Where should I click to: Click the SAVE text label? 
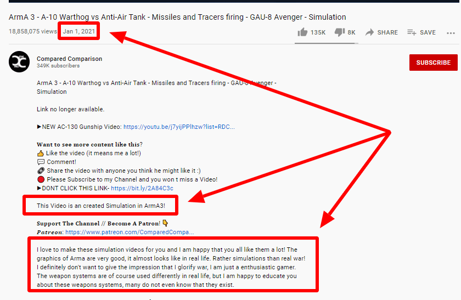428,32
